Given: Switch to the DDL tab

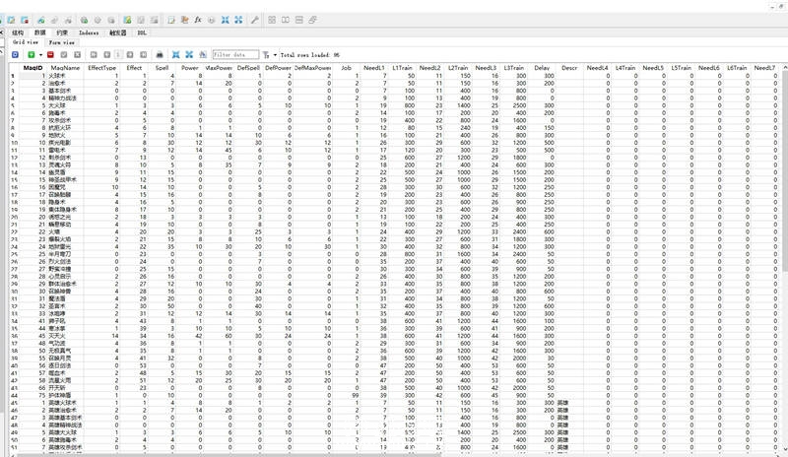Looking at the screenshot, I should pyautogui.click(x=142, y=33).
